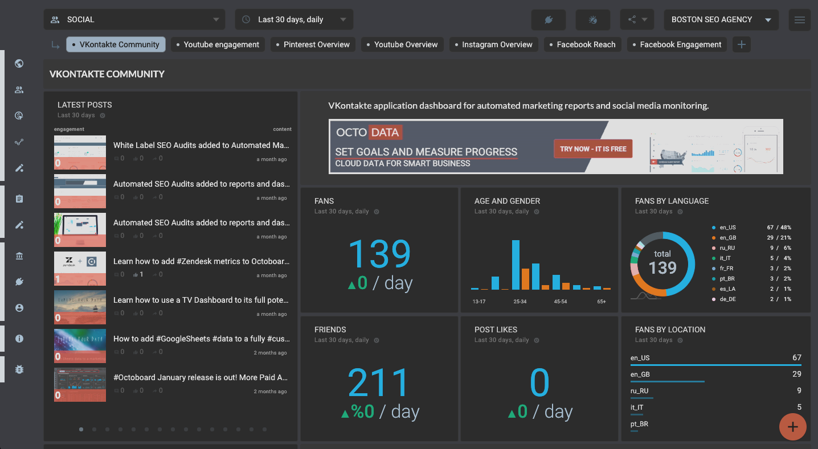The width and height of the screenshot is (818, 449).
Task: Open the clipboard reports sidebar icon
Action: (19, 199)
